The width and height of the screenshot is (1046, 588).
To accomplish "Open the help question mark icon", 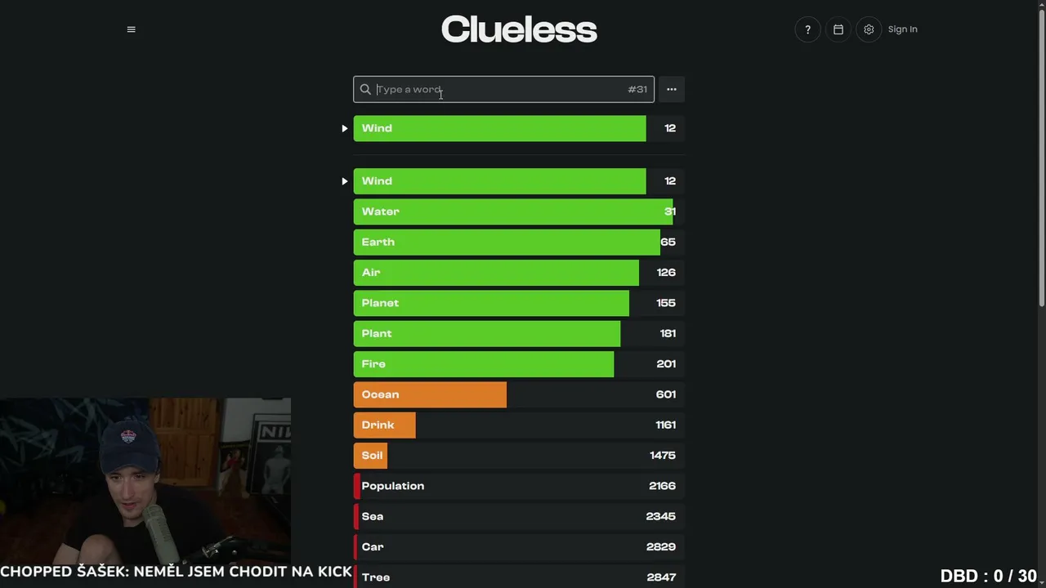I will tap(807, 29).
